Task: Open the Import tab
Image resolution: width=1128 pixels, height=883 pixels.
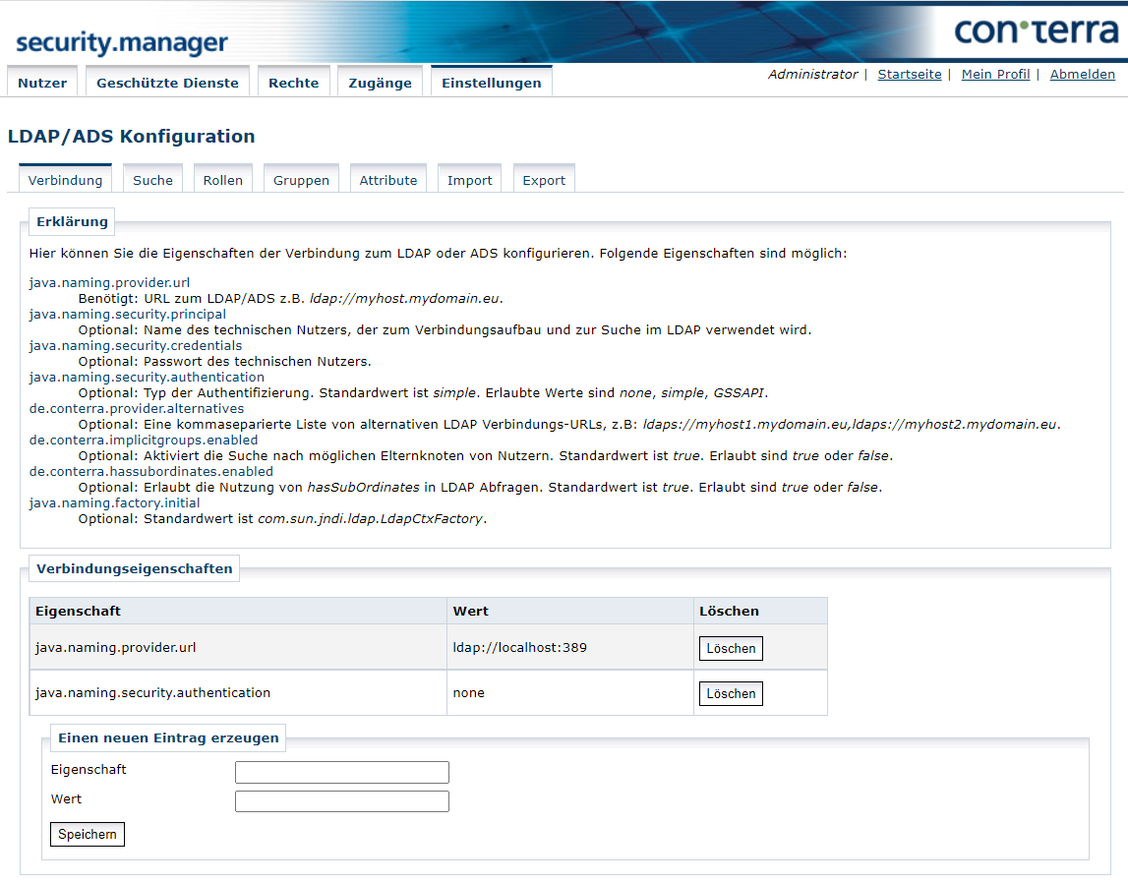Action: [x=469, y=180]
